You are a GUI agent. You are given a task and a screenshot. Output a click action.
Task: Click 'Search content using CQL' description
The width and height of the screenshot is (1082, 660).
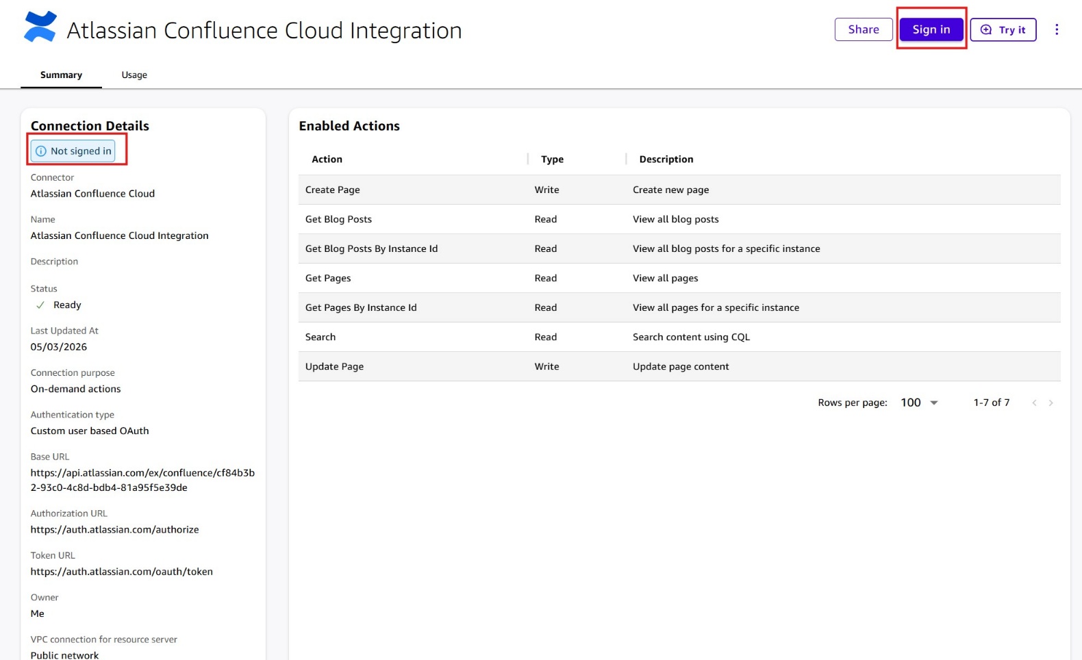(x=691, y=337)
